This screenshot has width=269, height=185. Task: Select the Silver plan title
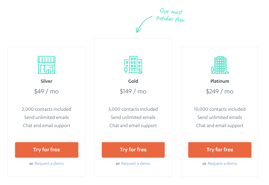pos(47,81)
